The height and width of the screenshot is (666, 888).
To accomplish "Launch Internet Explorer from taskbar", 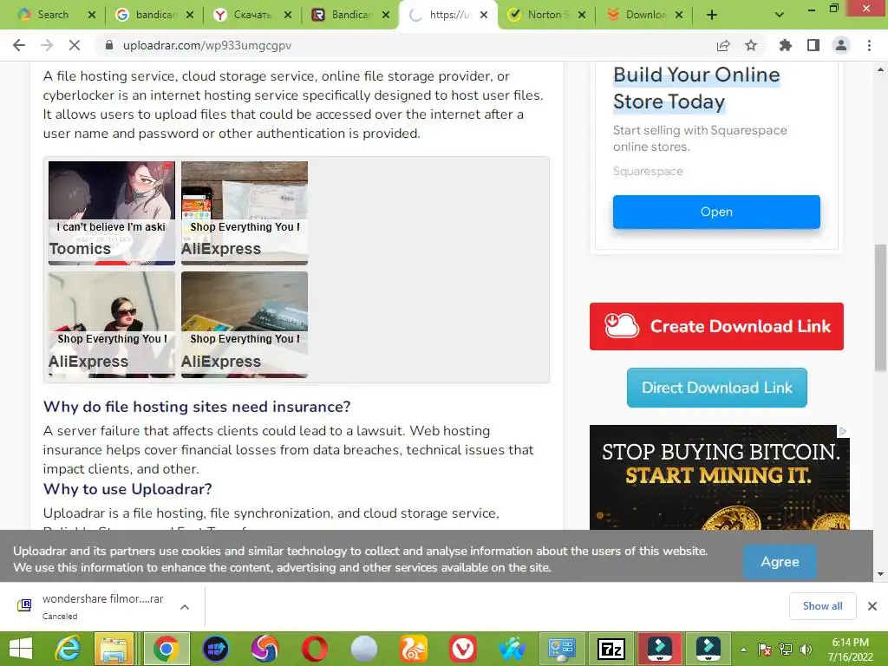I will click(68, 649).
